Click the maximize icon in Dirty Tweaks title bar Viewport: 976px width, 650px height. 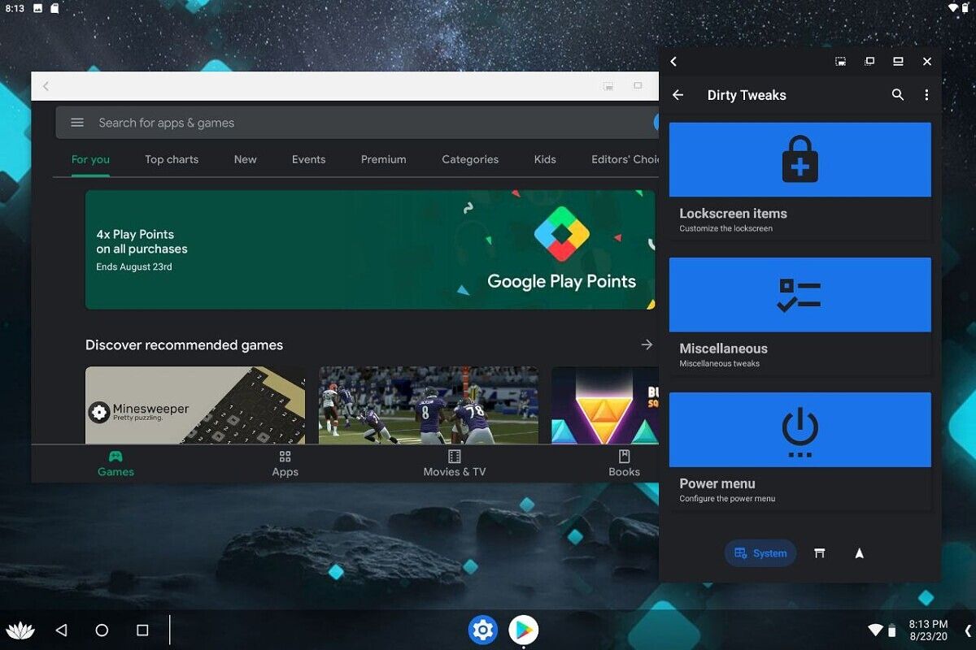coord(898,62)
